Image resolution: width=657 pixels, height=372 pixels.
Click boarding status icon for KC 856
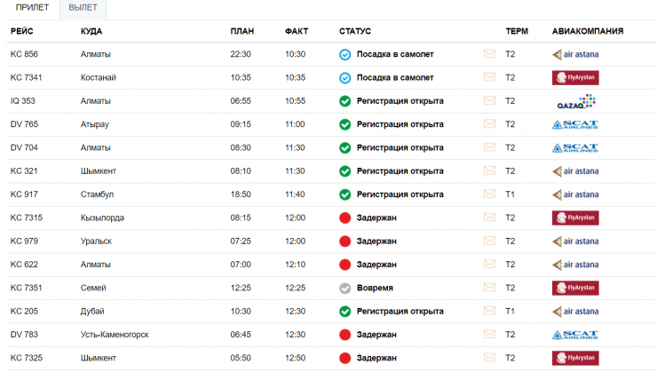pos(345,54)
